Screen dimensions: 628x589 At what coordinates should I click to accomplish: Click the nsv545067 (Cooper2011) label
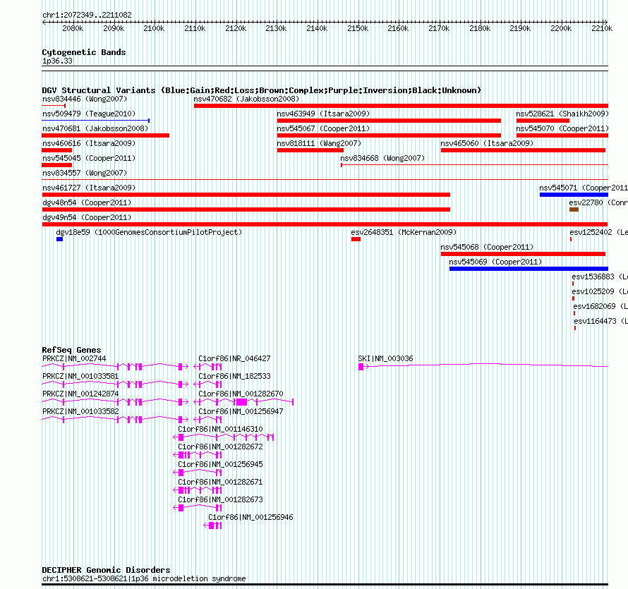(x=323, y=128)
